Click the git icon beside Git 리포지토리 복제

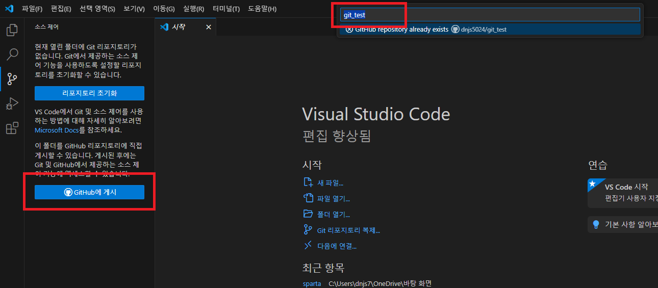pyautogui.click(x=308, y=230)
